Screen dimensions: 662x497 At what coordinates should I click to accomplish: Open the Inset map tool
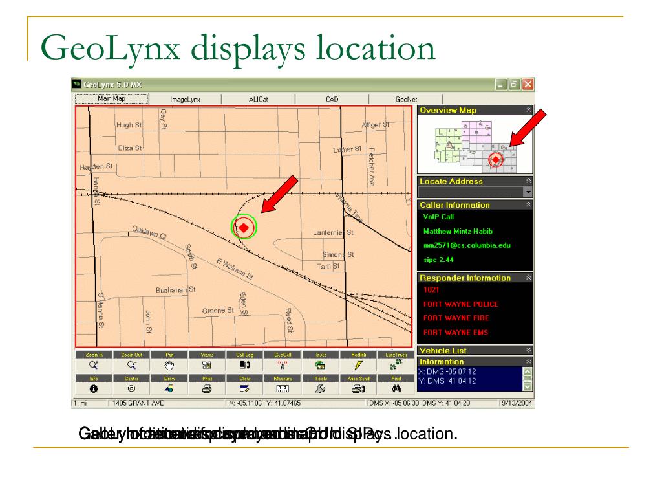click(x=321, y=365)
